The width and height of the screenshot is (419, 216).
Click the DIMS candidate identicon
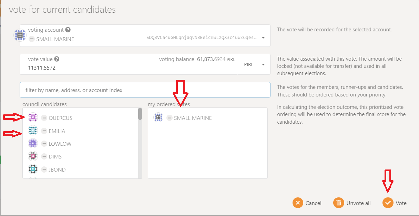(x=33, y=156)
